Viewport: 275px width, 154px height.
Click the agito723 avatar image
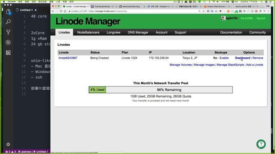pos(223,18)
